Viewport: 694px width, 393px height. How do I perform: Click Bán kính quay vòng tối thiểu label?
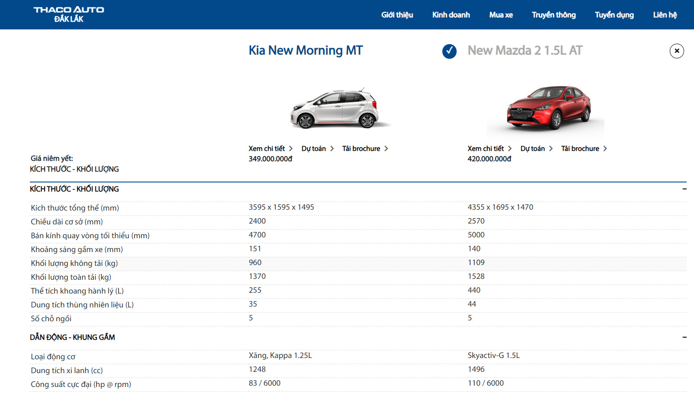tap(90, 236)
